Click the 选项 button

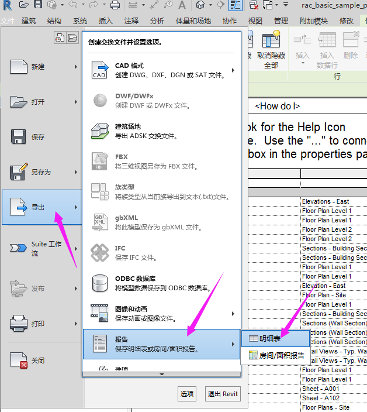(186, 394)
